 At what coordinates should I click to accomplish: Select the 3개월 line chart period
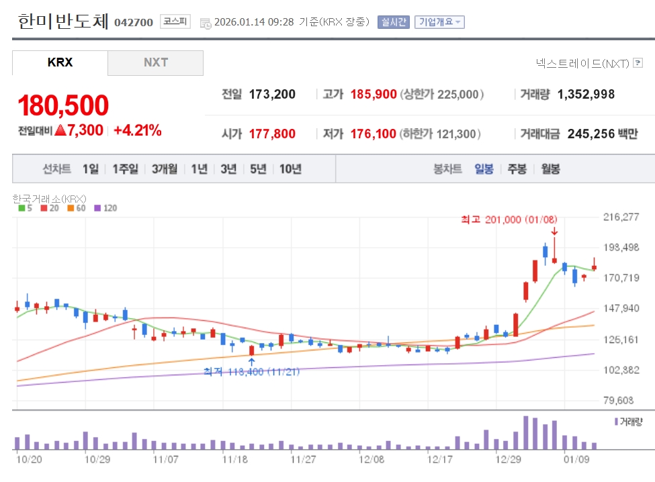[x=165, y=169]
